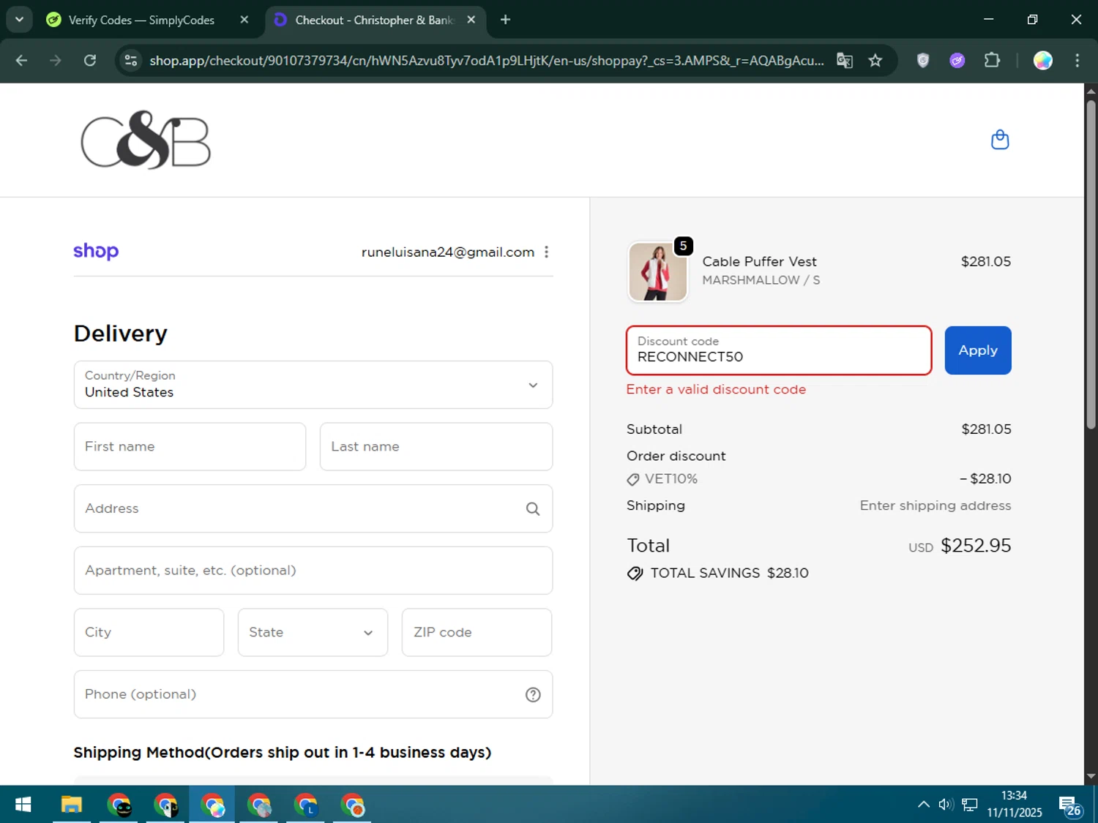
Task: Click the page vertical scrollbar
Action: (x=1091, y=263)
